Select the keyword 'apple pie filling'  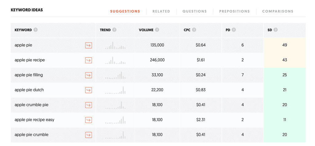tap(29, 75)
